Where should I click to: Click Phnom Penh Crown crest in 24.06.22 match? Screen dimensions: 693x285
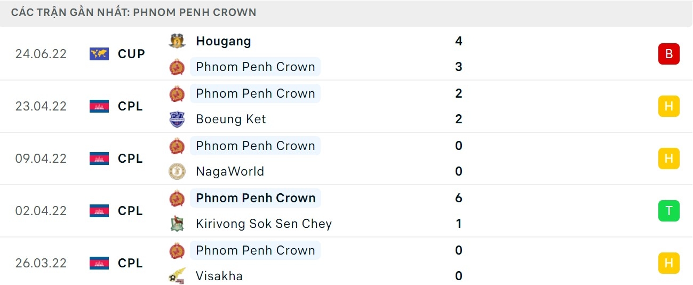point(177,67)
